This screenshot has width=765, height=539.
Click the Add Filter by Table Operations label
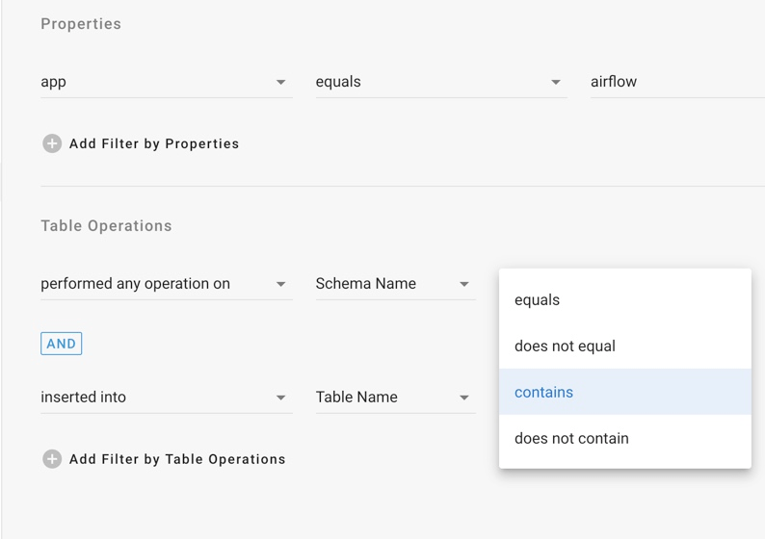coord(177,459)
